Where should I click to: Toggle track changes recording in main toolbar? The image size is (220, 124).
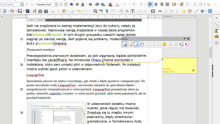(x=190, y=11)
